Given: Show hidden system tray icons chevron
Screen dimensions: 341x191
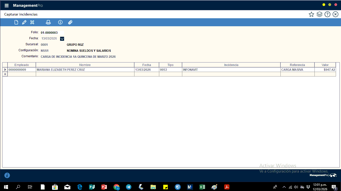Looking at the screenshot, I should click(284, 187).
